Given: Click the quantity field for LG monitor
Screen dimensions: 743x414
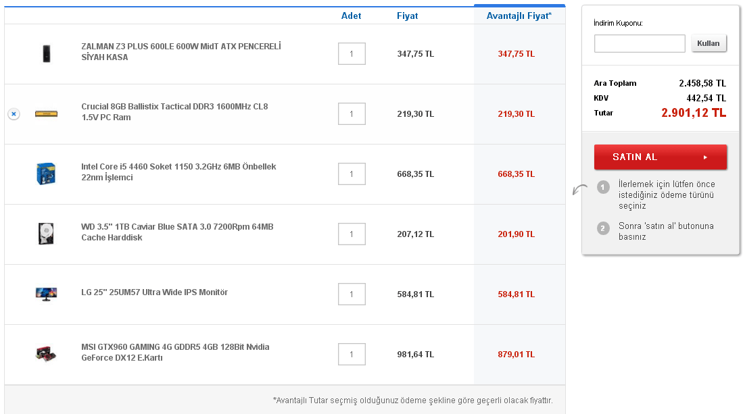Looking at the screenshot, I should tap(352, 294).
